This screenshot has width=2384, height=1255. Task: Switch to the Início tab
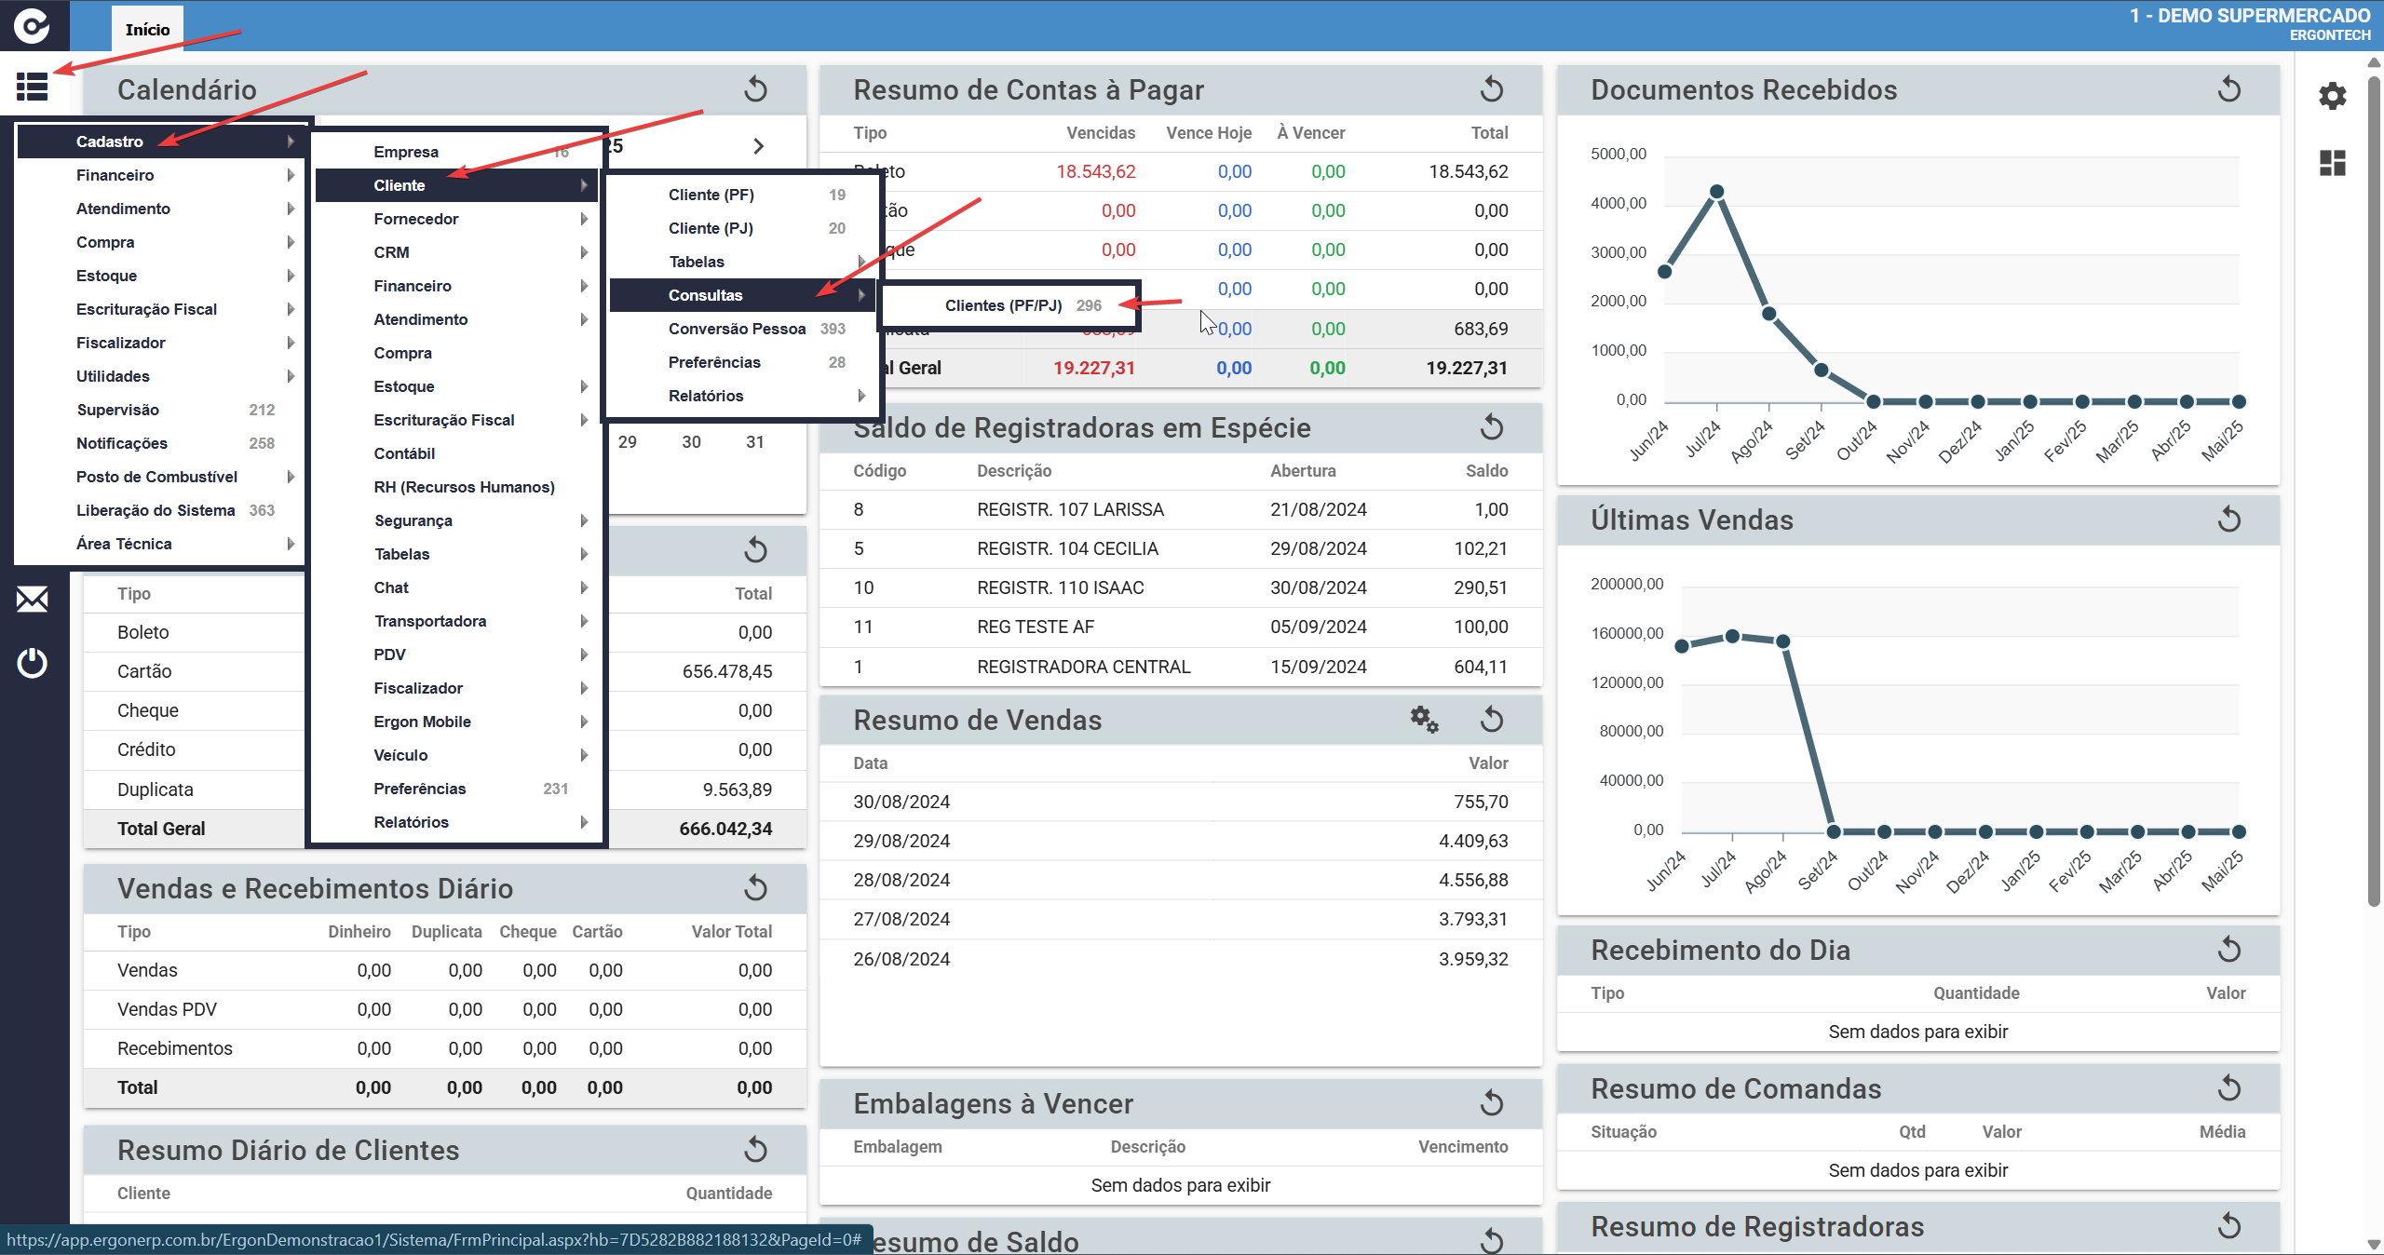(x=147, y=29)
